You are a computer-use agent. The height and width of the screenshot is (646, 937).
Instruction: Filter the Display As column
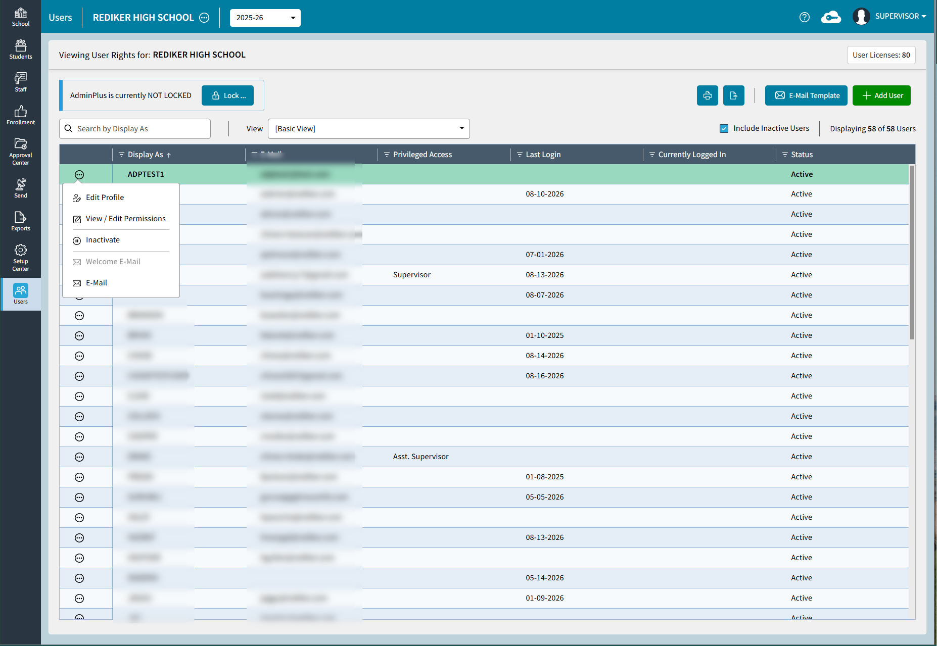tap(121, 155)
